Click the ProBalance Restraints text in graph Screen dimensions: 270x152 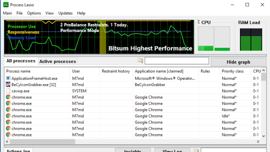point(94,25)
